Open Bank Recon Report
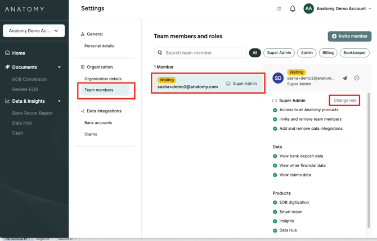 point(33,113)
